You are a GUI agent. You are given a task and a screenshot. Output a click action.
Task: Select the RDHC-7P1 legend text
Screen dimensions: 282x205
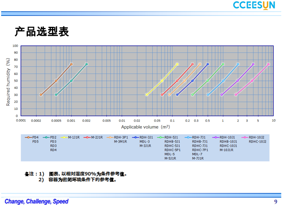[x=200, y=150]
